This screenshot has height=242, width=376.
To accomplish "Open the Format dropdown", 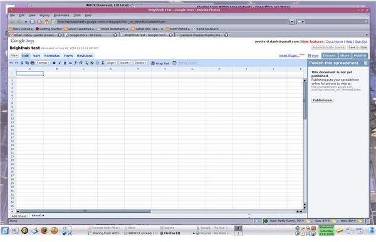I will [x=43, y=63].
